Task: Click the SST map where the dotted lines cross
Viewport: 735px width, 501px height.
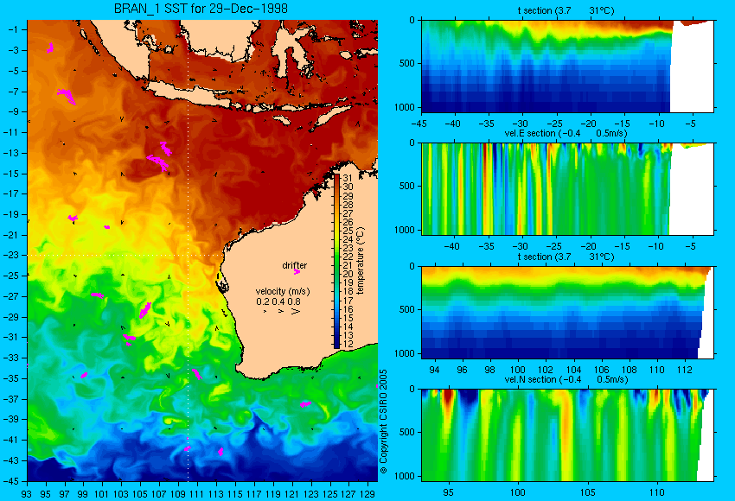Action: 188,255
